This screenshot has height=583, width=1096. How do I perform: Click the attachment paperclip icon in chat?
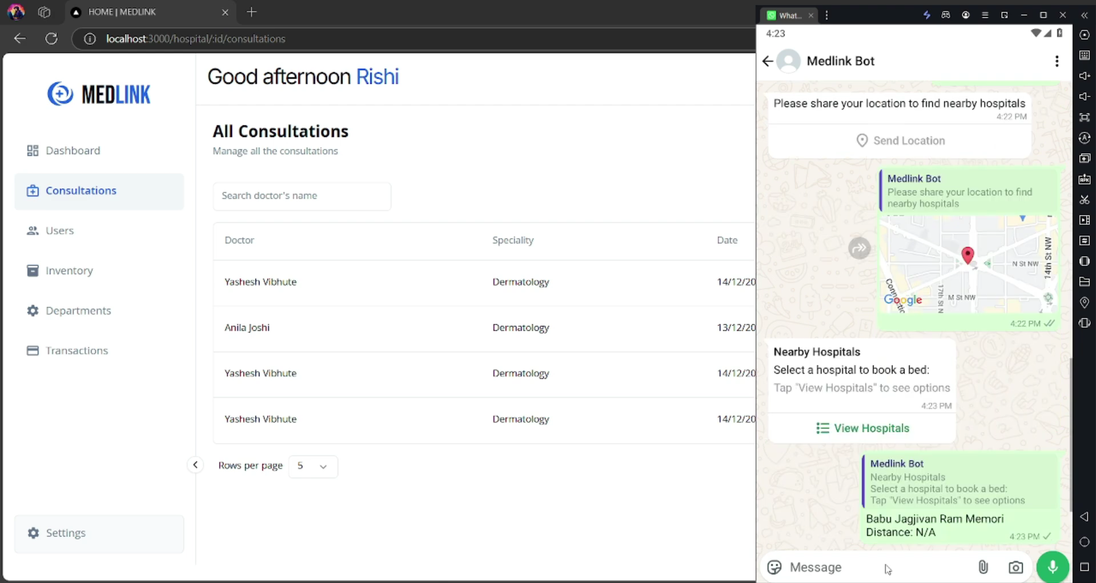click(x=983, y=567)
